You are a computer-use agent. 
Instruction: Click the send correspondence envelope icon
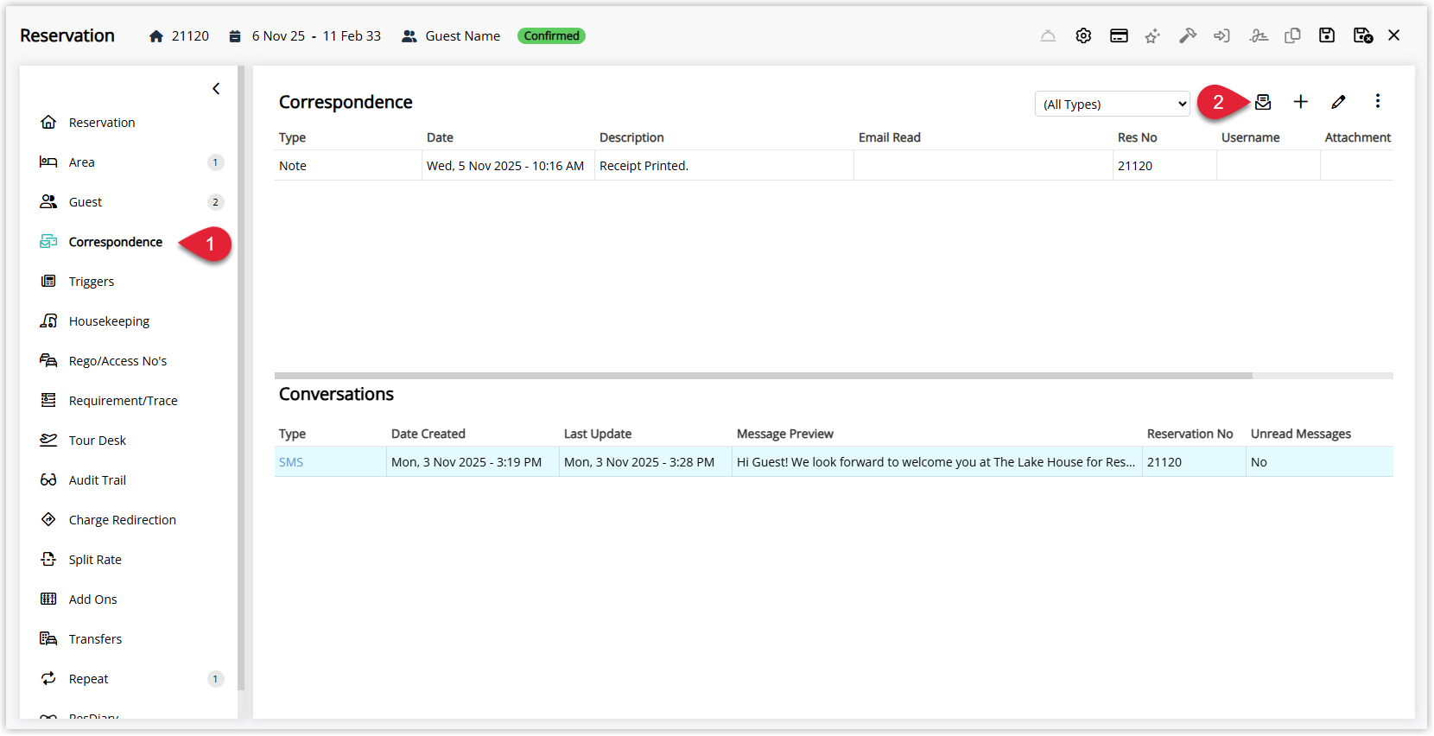click(1263, 102)
